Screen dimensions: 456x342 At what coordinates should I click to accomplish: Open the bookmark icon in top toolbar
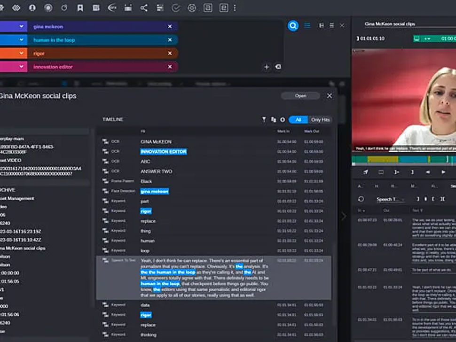click(80, 8)
